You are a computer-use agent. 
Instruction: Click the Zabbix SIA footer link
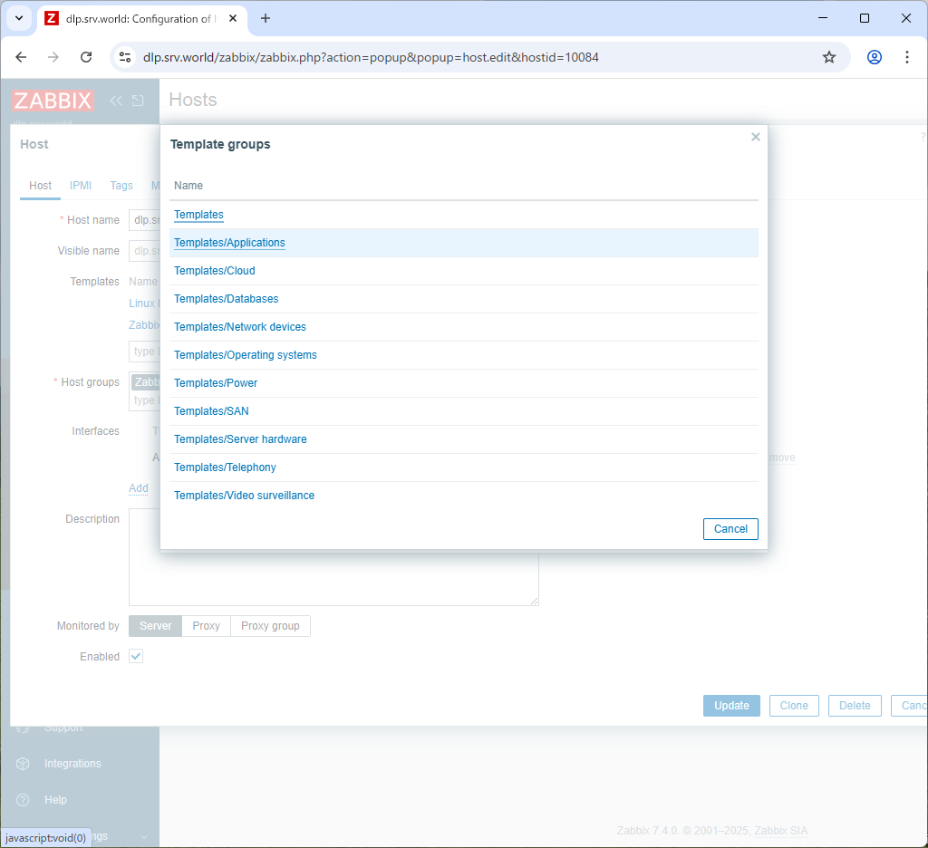point(780,830)
